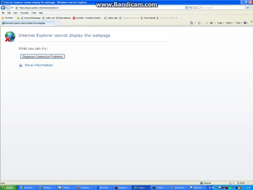The height and width of the screenshot is (190, 253).
Task: Open a new blank tab
Action: 58,23
